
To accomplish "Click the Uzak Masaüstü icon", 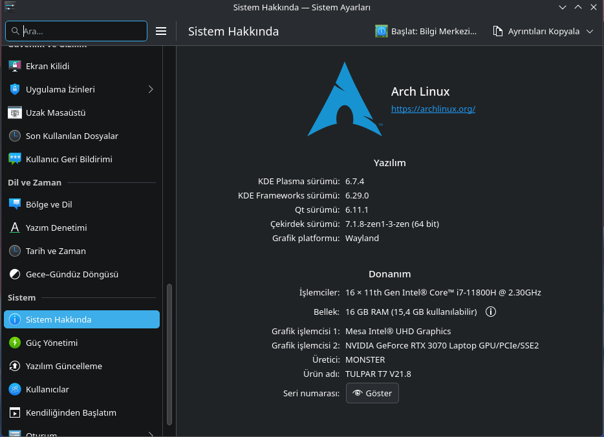I will pyautogui.click(x=15, y=113).
